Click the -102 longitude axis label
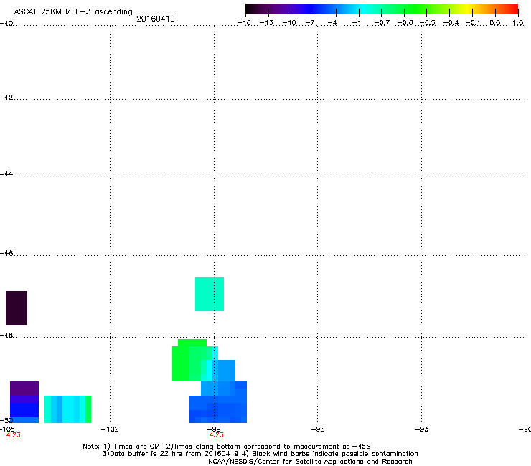Image resolution: width=531 pixels, height=466 pixels. pyautogui.click(x=110, y=429)
